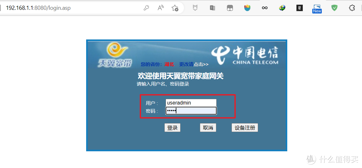Image resolution: width=362 pixels, height=168 pixels.
Task: Click the 登录 login button
Action: click(172, 128)
